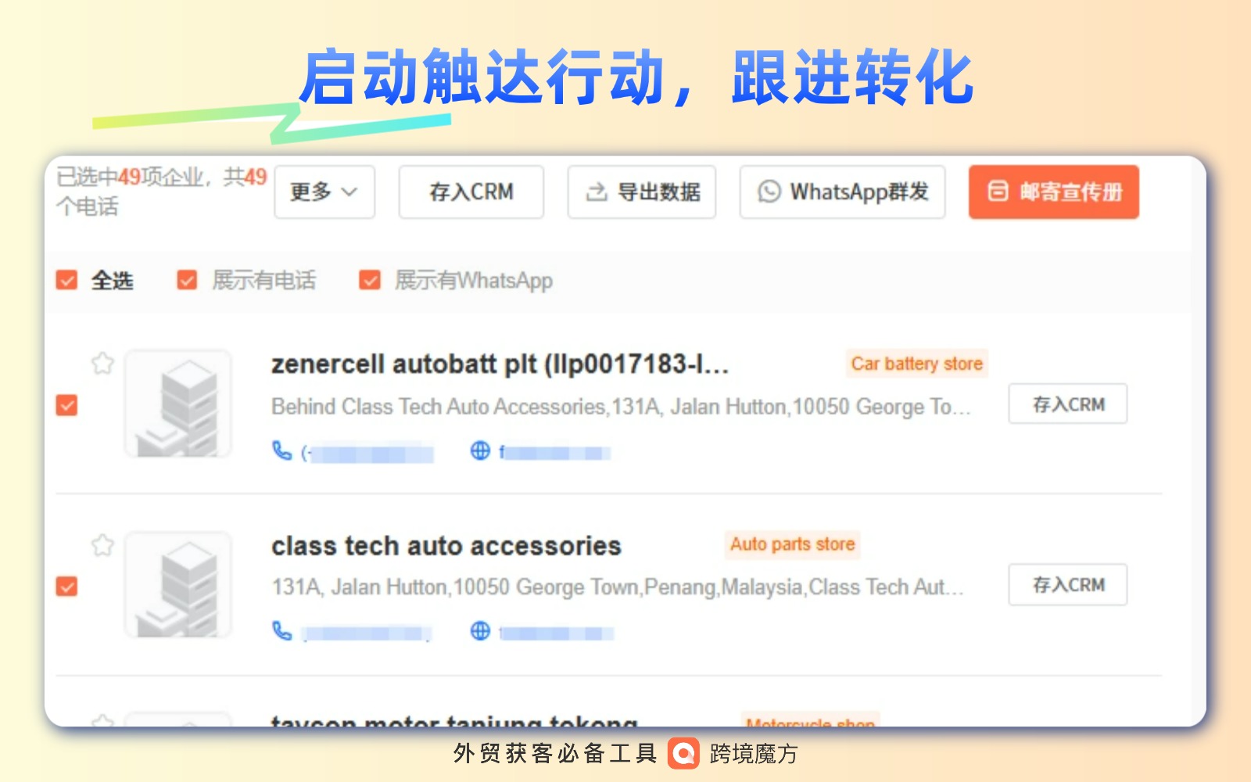Open website globe icon for class tech auto
The image size is (1251, 782).
click(x=480, y=631)
